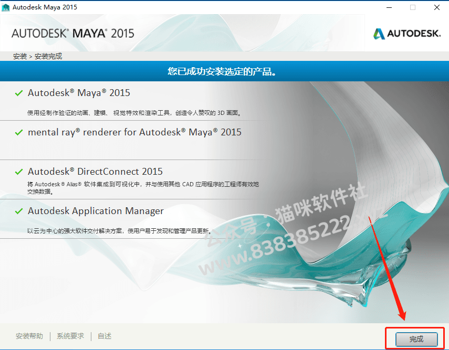Viewport: 449px width, 350px height.
Task: Select the 'Autodesk® DirectConnect 2015' title
Action: 95,172
